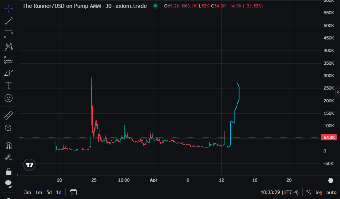The height and width of the screenshot is (199, 340).
Task: Click The Runner/USD symbol title
Action: 84,6
